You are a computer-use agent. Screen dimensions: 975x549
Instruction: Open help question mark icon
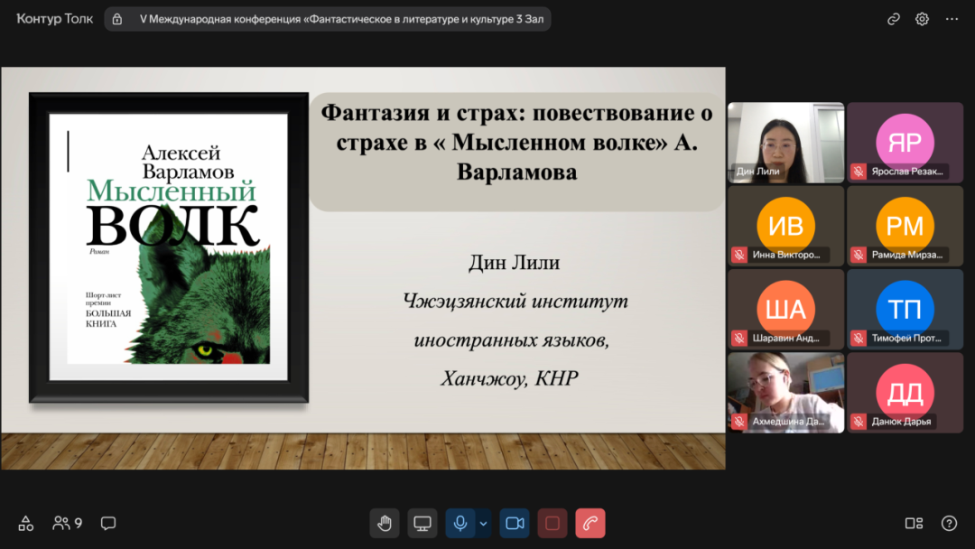[949, 524]
